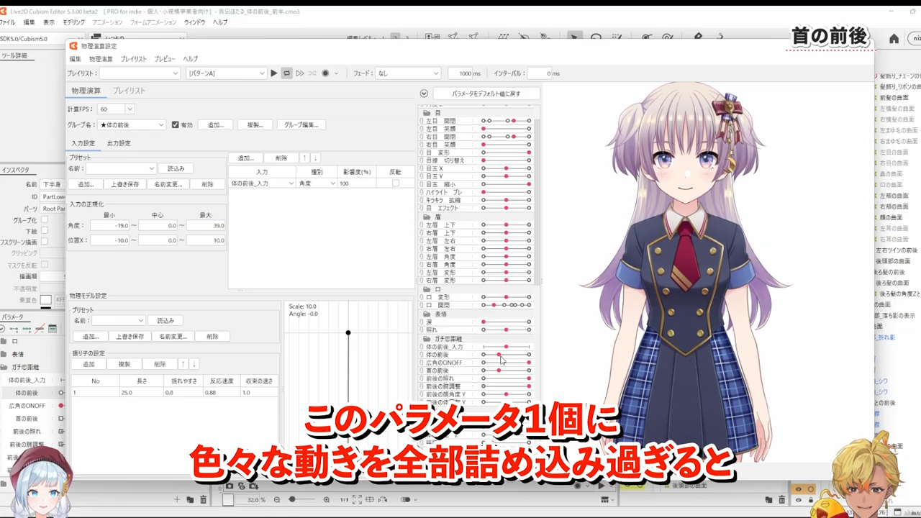Image resolution: width=921 pixels, height=518 pixels.
Task: Click the play button in physics toolbar
Action: 273,73
